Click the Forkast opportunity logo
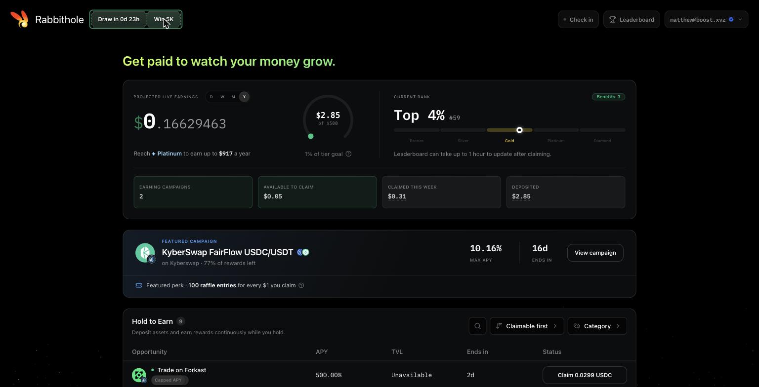 click(x=139, y=375)
